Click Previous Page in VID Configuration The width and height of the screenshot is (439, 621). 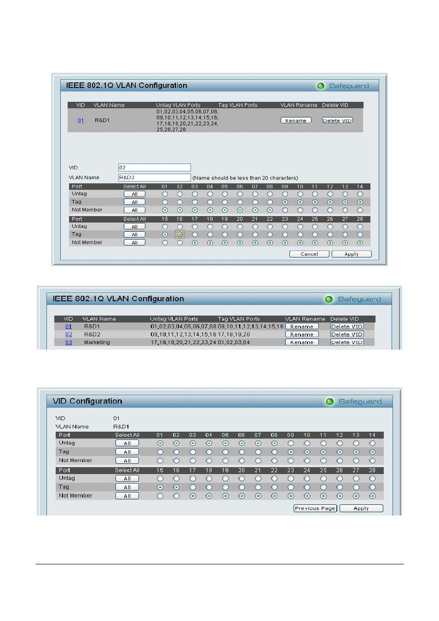315,508
